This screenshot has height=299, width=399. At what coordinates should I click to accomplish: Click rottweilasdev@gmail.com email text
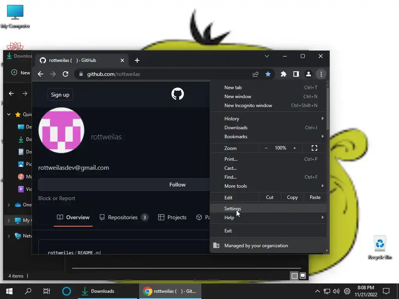pyautogui.click(x=74, y=167)
